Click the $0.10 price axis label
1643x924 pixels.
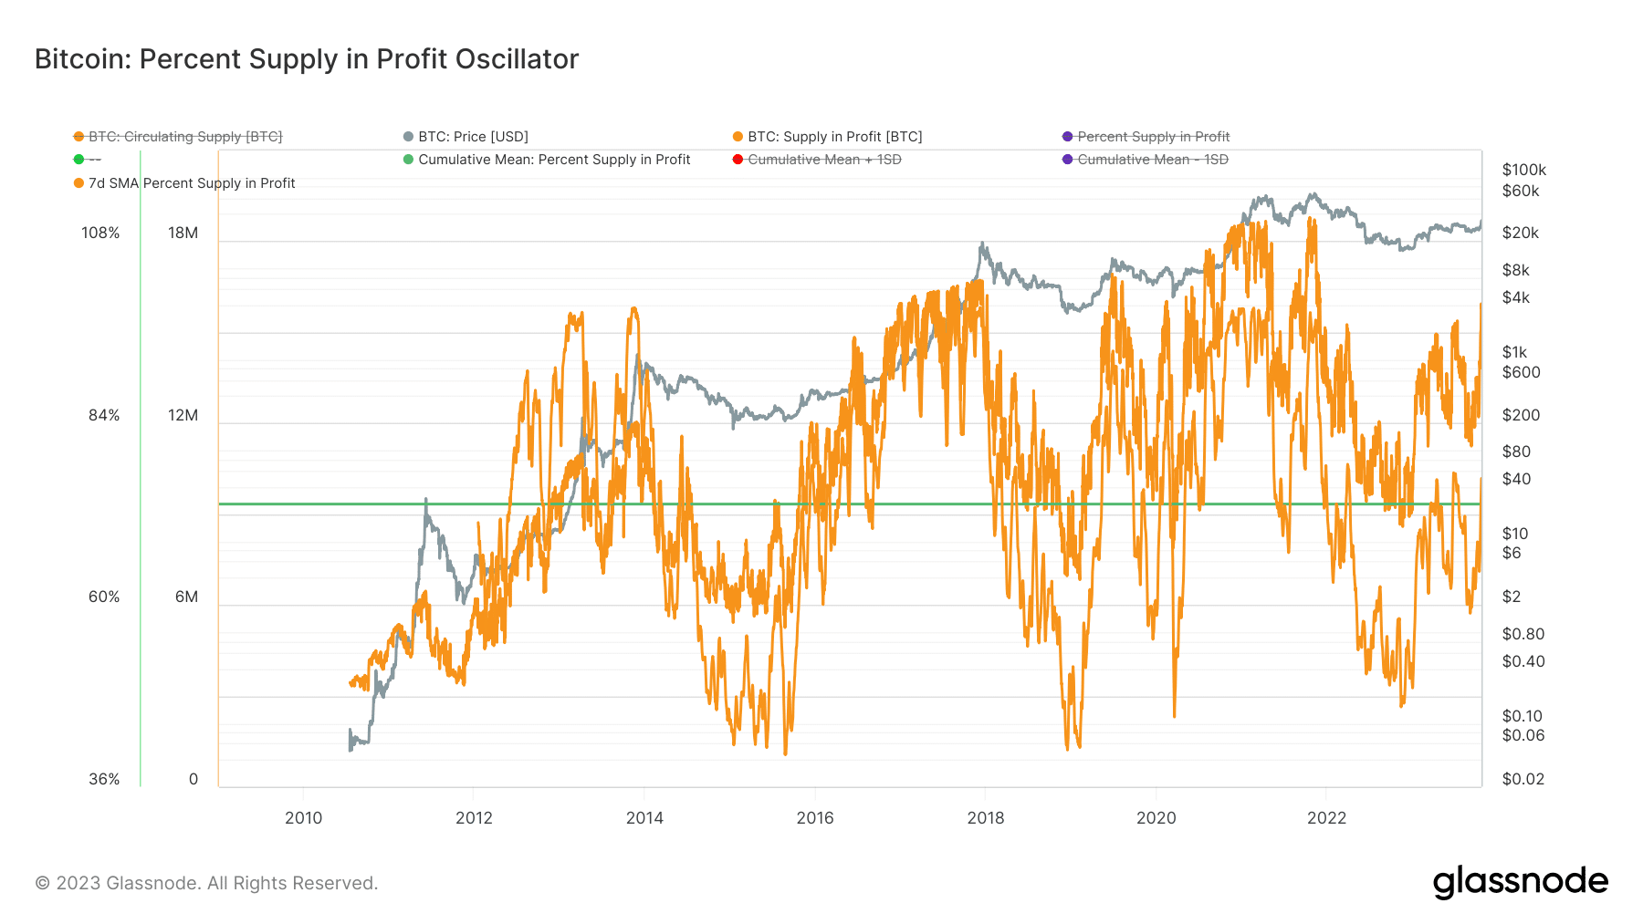coord(1523,716)
